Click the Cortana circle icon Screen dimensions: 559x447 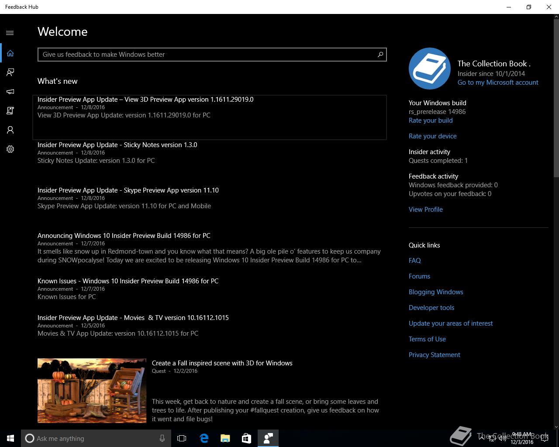pyautogui.click(x=30, y=438)
